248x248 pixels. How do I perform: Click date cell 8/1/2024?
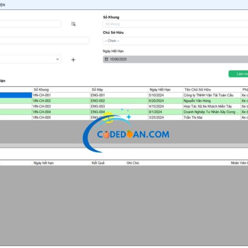point(165,112)
